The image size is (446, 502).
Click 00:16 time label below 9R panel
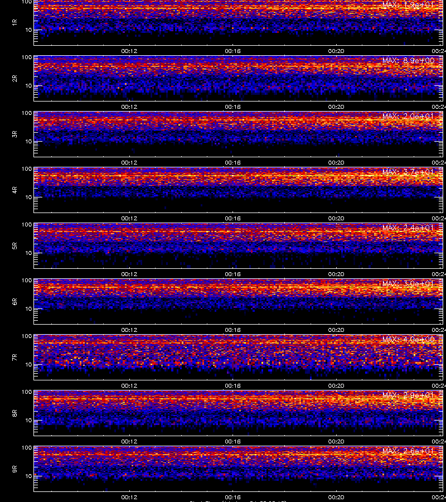[x=232, y=497]
